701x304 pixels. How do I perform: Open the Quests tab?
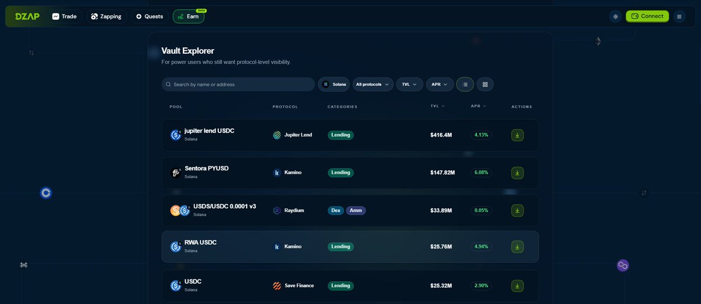point(150,16)
